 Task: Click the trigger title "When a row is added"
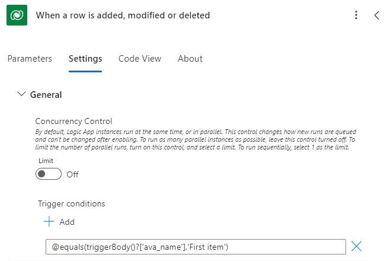[123, 15]
